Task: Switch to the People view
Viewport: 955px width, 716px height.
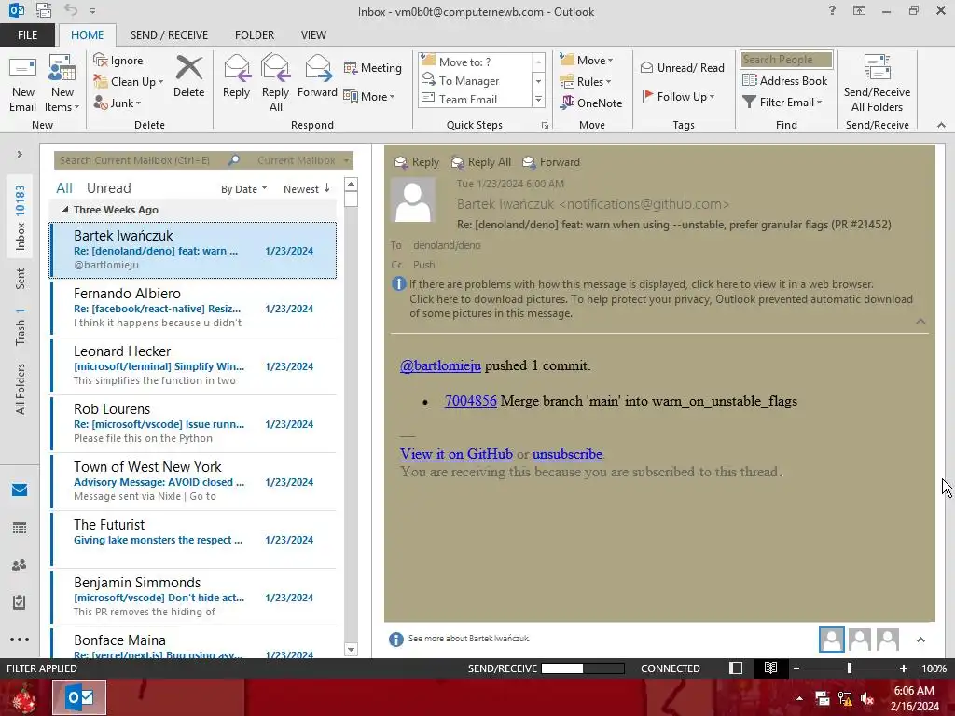Action: click(20, 565)
